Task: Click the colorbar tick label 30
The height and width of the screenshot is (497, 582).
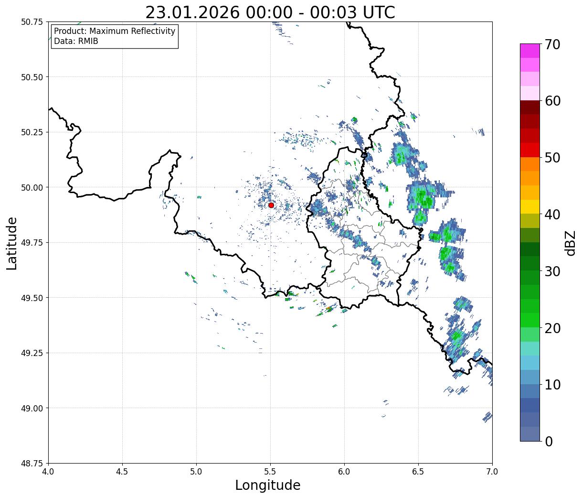Action: 552,271
